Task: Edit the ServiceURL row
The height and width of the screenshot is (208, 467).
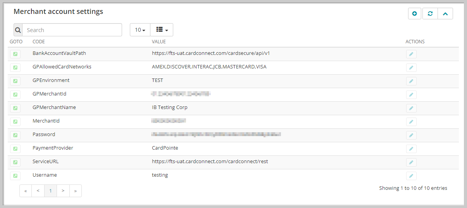Action: [411, 162]
